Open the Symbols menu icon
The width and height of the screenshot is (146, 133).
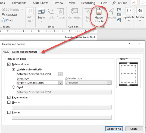click(129, 11)
